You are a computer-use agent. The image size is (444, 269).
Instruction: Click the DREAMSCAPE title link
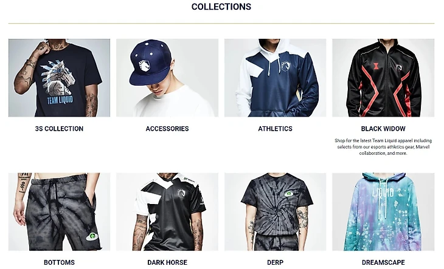pyautogui.click(x=383, y=262)
